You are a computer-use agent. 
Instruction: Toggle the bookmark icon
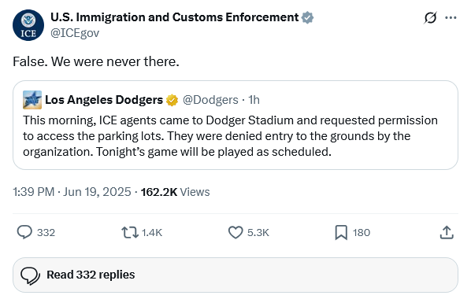click(341, 233)
